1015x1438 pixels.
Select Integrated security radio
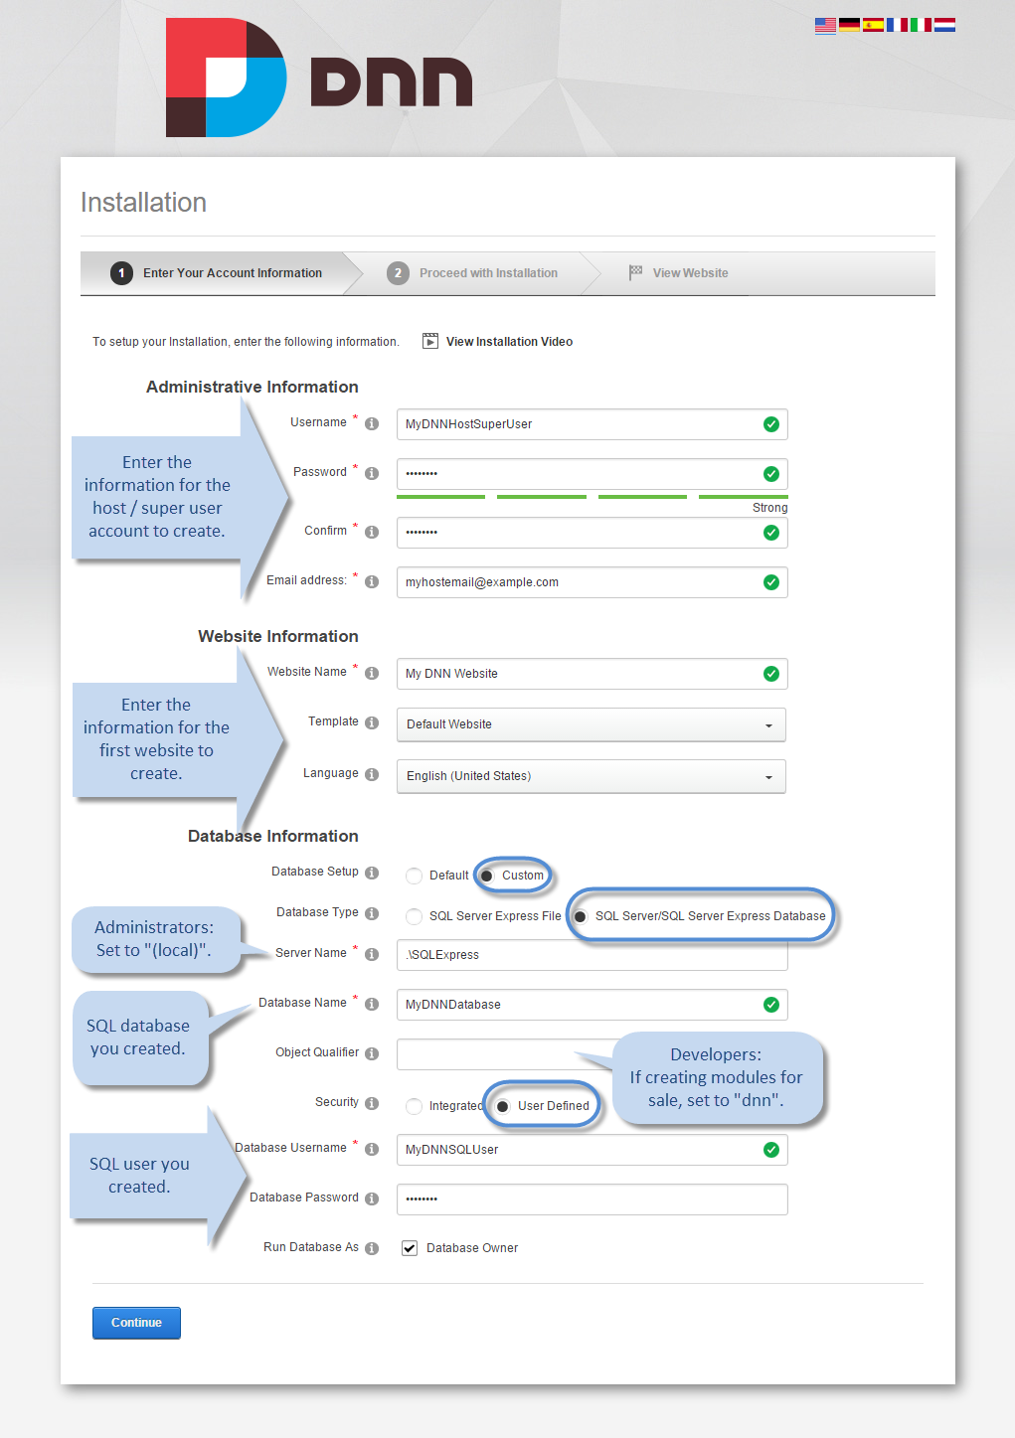coord(414,1106)
